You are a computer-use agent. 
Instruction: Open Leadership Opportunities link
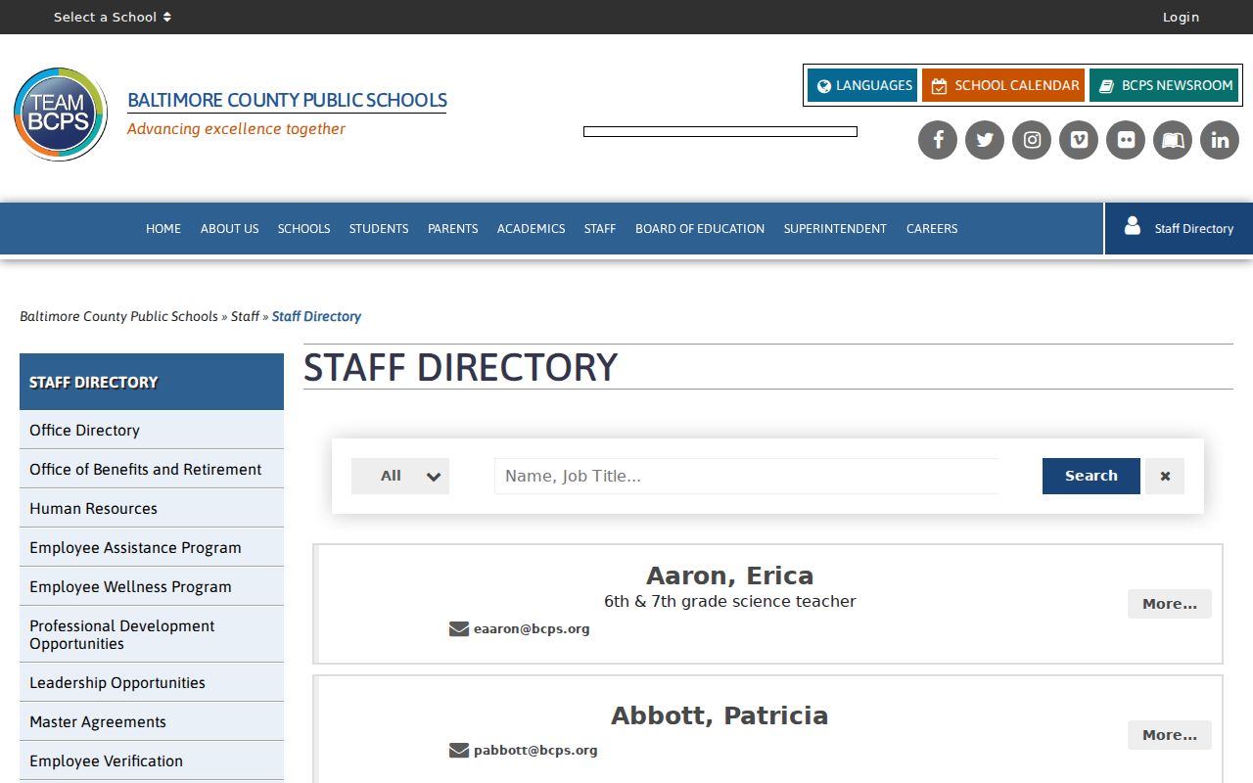(152, 682)
